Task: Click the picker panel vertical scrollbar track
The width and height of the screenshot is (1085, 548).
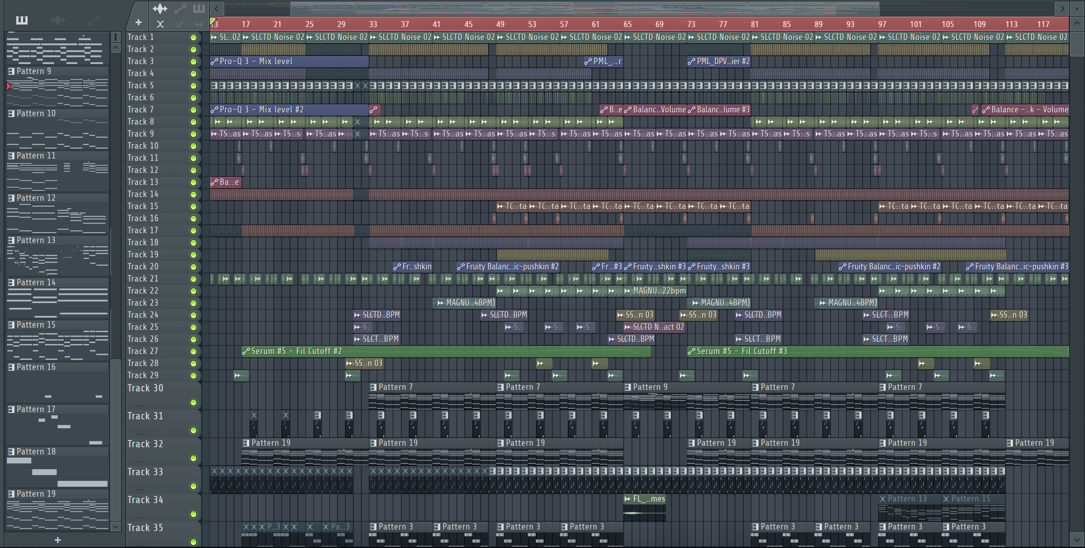Action: pyautogui.click(x=116, y=286)
